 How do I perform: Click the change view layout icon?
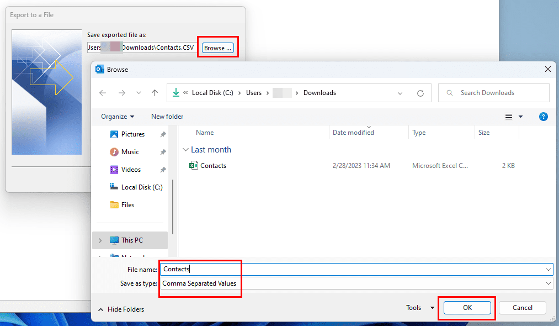pyautogui.click(x=509, y=117)
